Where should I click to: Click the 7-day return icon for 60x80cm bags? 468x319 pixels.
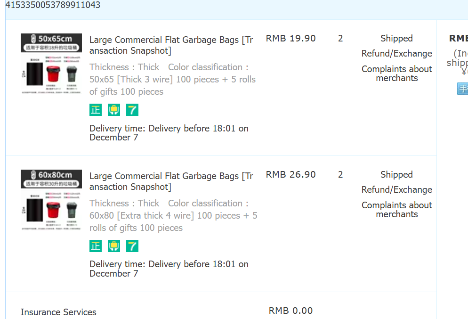(132, 245)
